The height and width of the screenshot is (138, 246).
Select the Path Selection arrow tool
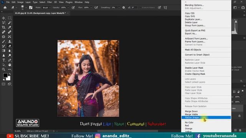click(3, 65)
